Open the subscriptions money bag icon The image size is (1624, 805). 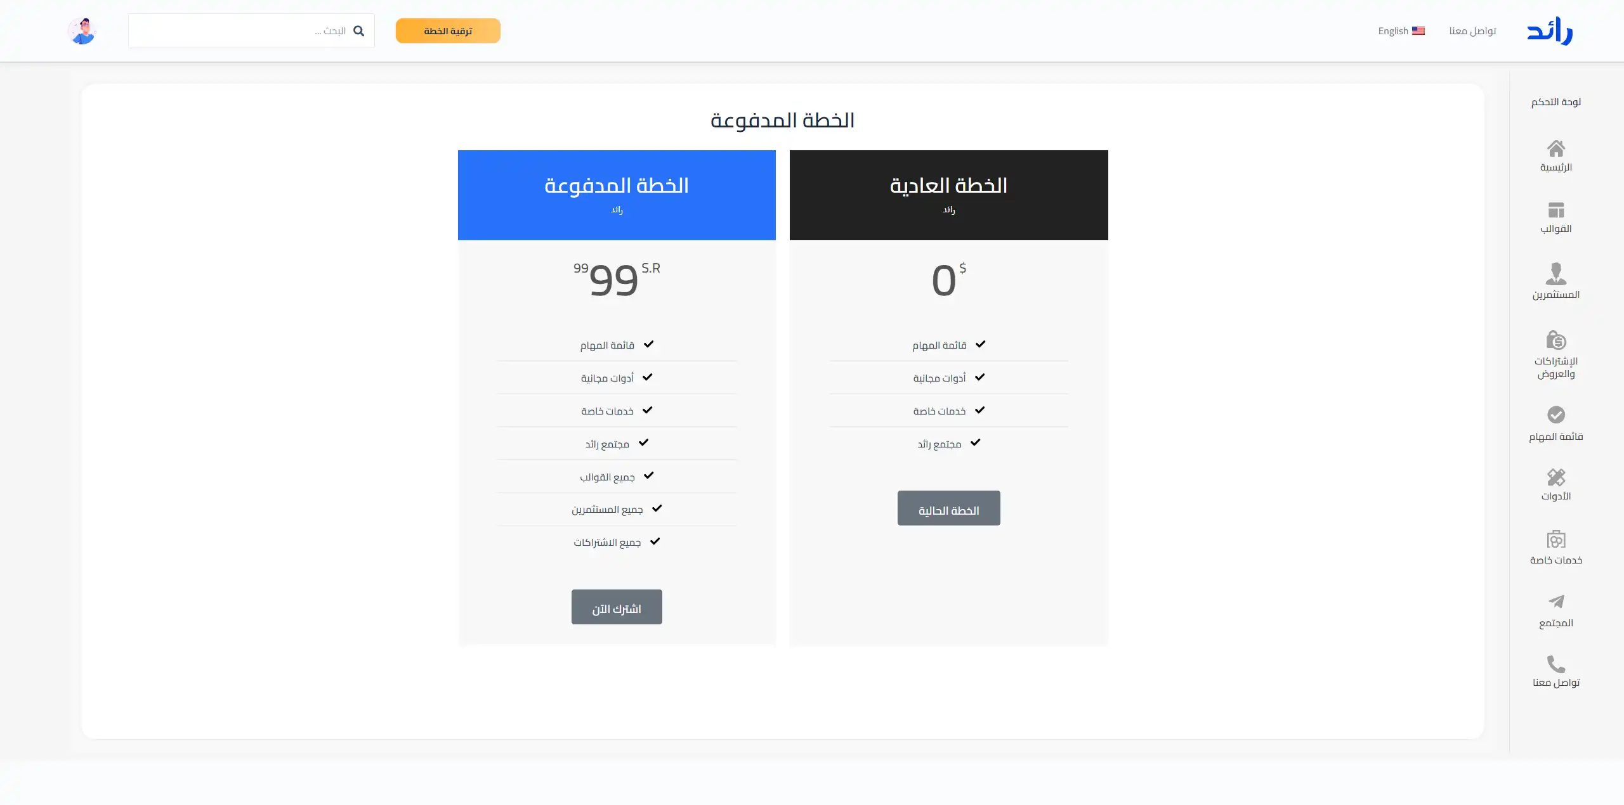click(1555, 340)
